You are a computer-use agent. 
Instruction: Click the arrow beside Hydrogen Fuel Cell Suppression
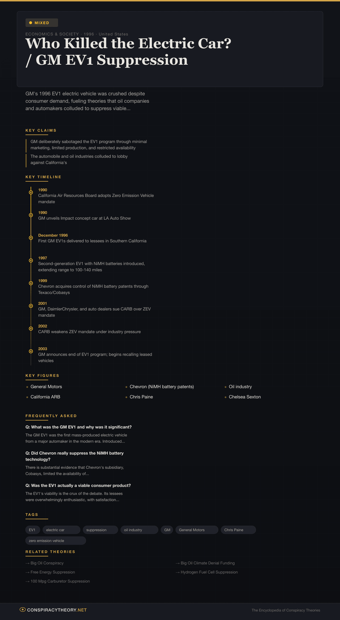[178, 572]
